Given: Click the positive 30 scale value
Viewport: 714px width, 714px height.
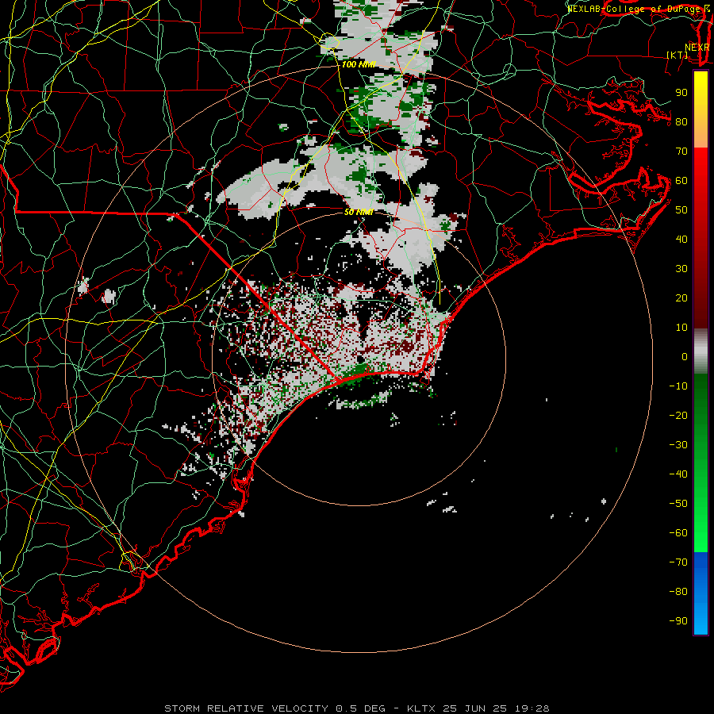Looking at the screenshot, I should pos(681,269).
